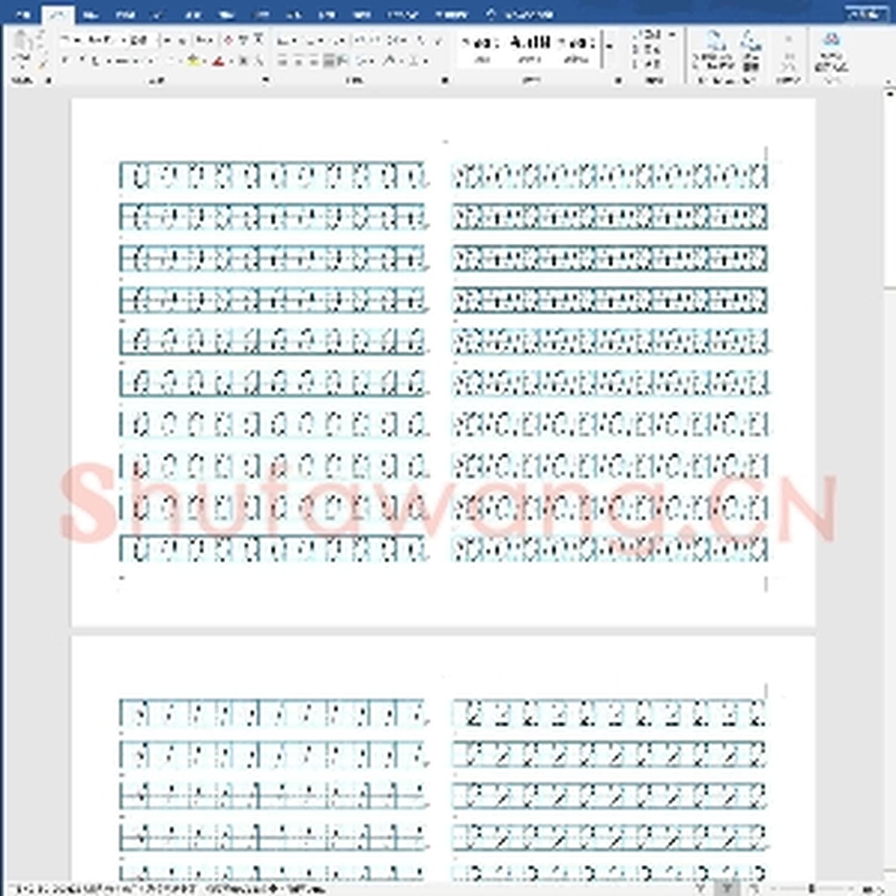Toggle Bold formatting
The height and width of the screenshot is (896, 896).
coord(65,60)
